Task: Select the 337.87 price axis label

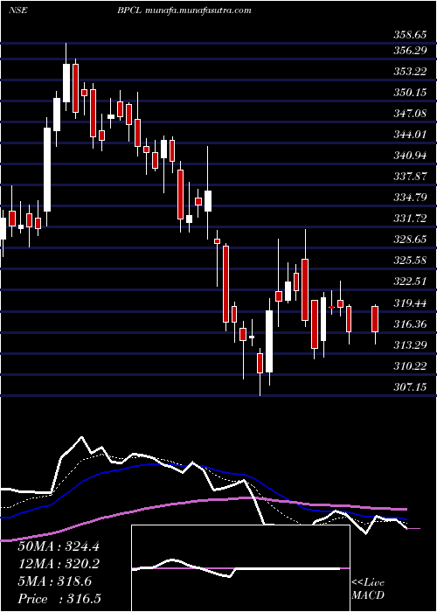Action: [409, 177]
